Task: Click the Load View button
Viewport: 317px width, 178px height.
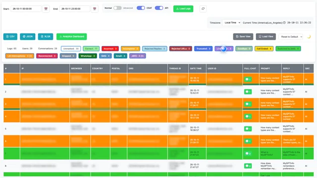Action: (266, 37)
